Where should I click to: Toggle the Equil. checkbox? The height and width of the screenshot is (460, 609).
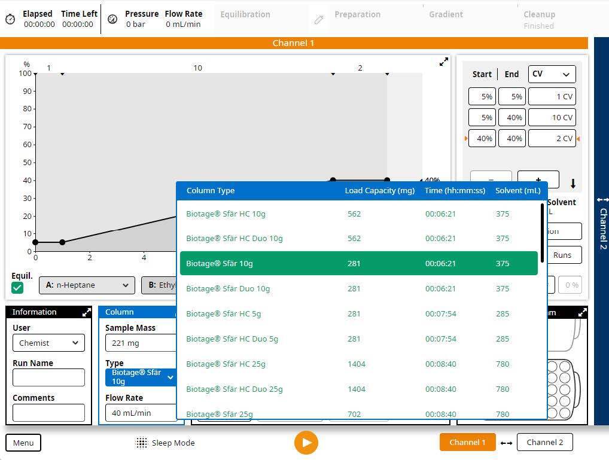(x=17, y=288)
